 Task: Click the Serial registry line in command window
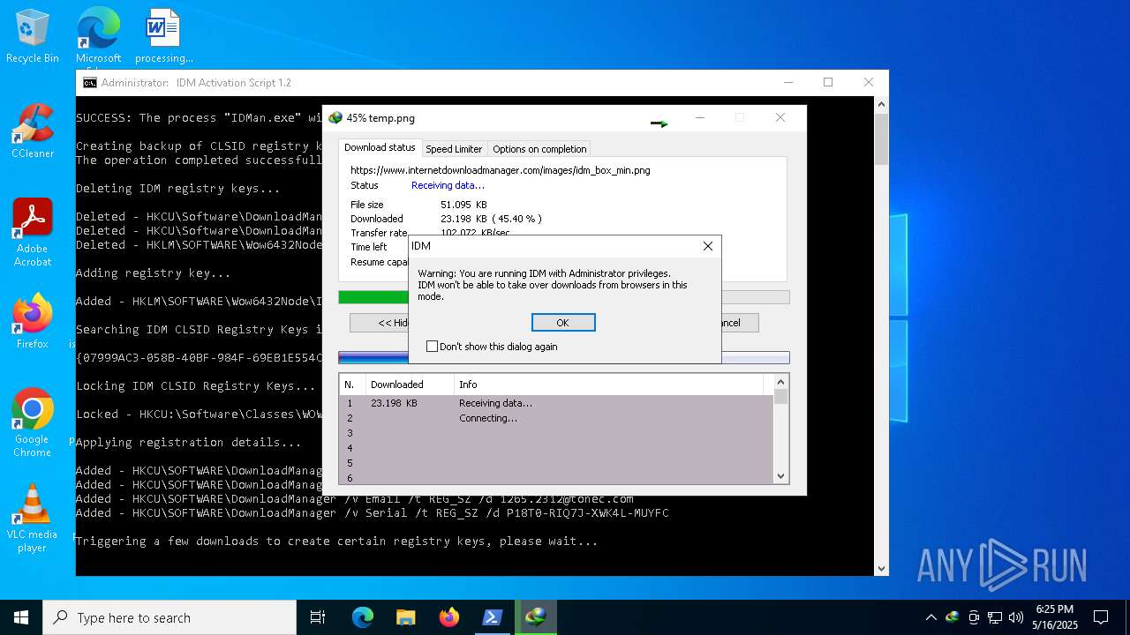(373, 512)
